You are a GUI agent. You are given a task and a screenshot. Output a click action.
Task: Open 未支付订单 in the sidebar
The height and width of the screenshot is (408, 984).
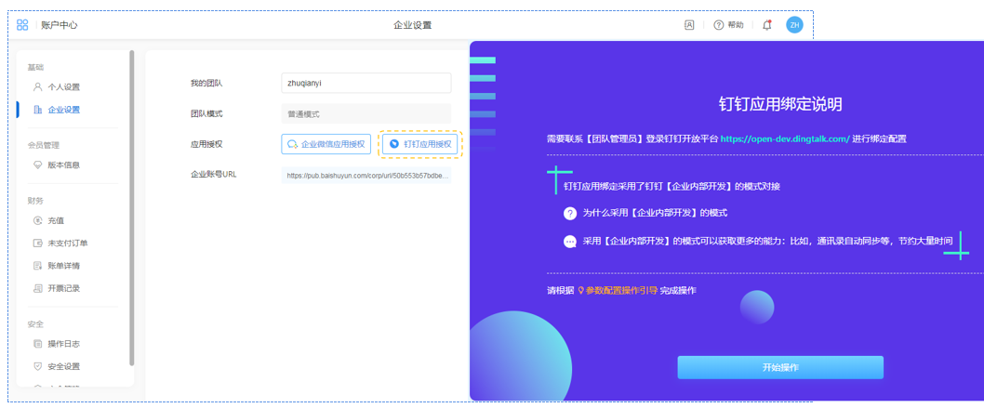click(x=67, y=243)
